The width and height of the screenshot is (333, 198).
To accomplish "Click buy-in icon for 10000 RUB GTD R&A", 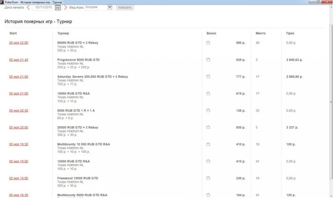I will 208,161.
